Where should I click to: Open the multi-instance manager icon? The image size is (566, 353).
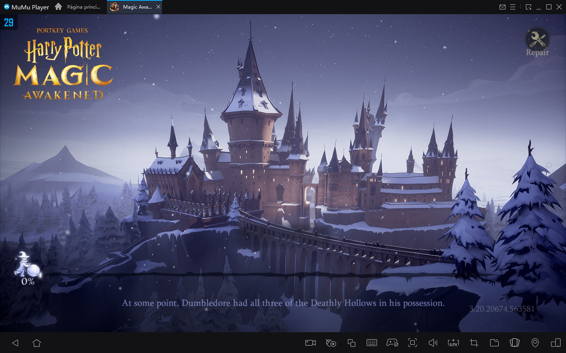click(351, 343)
